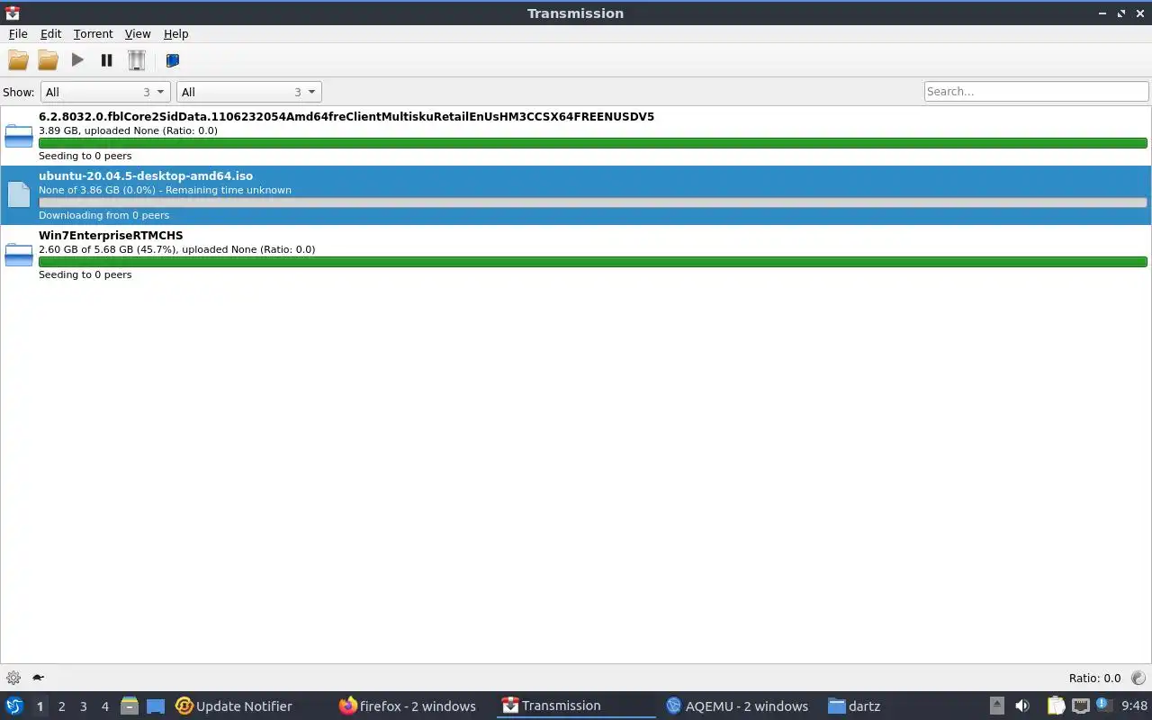Viewport: 1152px width, 720px height.
Task: Click the Transmission icon in title bar
Action: [x=13, y=13]
